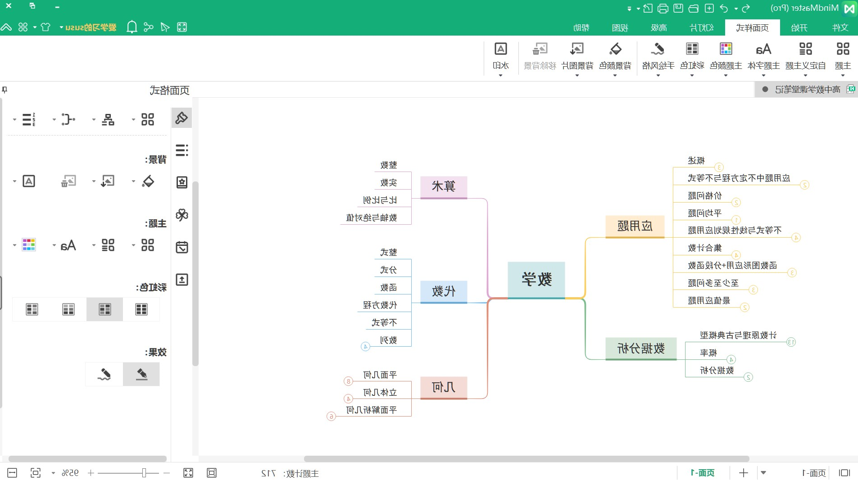The image size is (858, 480).
Task: Click the redo arrow in title bar
Action: pos(746,8)
